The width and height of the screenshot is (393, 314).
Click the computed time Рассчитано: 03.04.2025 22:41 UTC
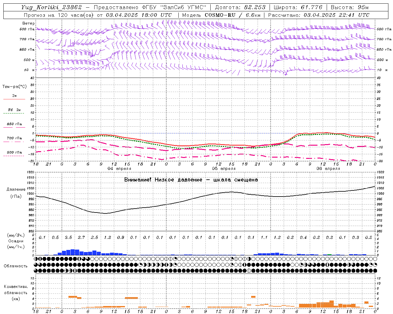coord(319,15)
